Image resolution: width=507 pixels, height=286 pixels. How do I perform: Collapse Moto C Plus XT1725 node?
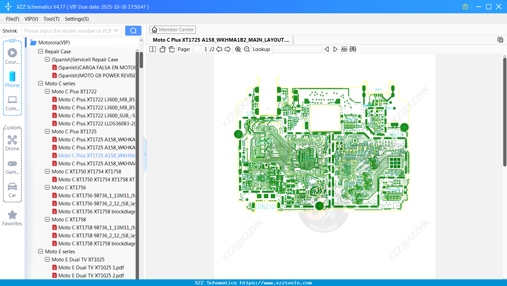47,132
